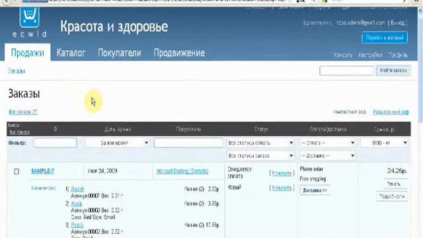This screenshot has width=423, height=238.
Task: Open the SAMPLE-7 order link
Action: tap(42, 171)
